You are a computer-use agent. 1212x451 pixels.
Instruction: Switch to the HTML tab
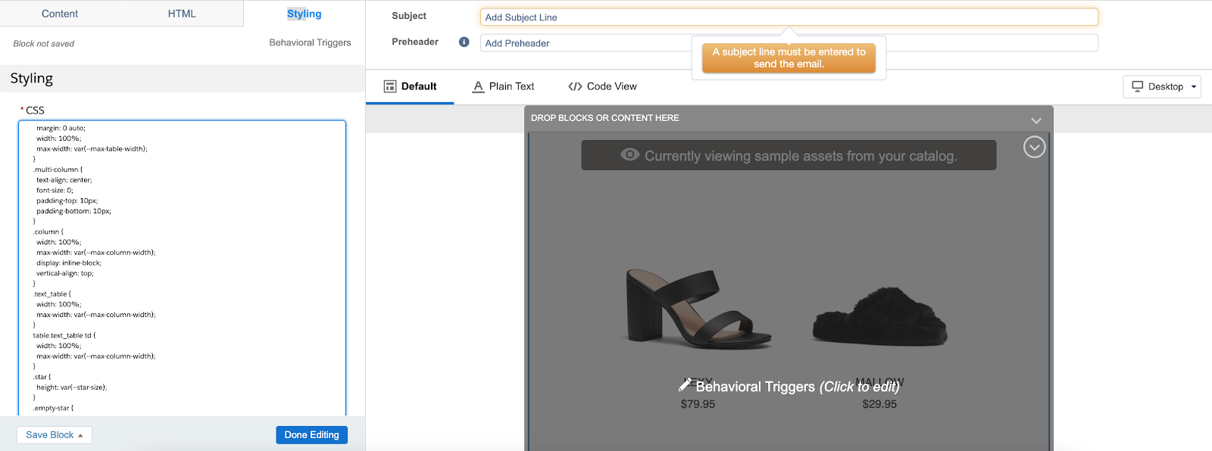tap(182, 14)
